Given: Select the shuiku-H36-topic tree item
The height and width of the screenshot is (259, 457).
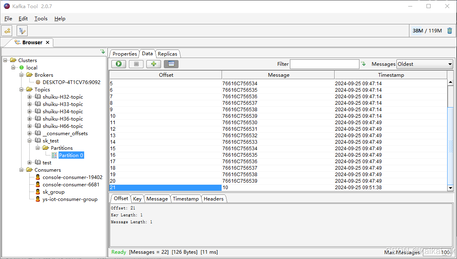Looking at the screenshot, I should pyautogui.click(x=63, y=119).
